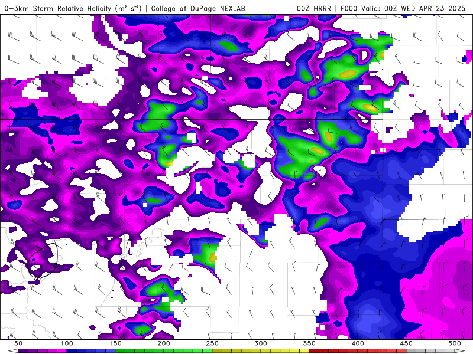Viewport: 473px width, 354px height.
Task: Click the College of DuPage NEXLAB label
Action: (198, 8)
